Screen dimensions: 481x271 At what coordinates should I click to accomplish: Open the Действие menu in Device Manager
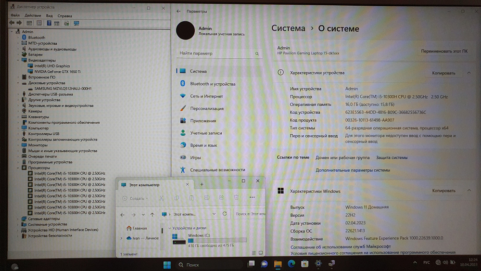[x=33, y=16]
